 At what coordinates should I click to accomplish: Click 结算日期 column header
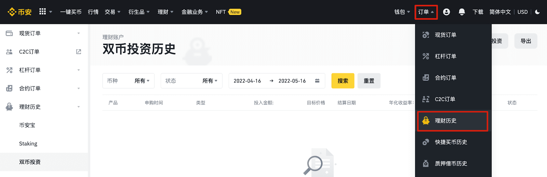pyautogui.click(x=347, y=103)
